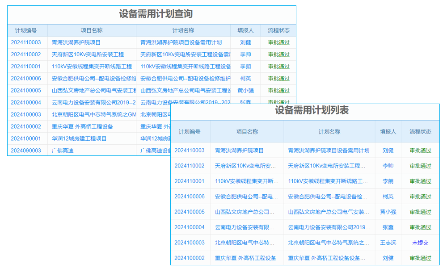Select filler 王志远 in the list table
Viewport: 447px width, 268px height.
click(x=388, y=243)
